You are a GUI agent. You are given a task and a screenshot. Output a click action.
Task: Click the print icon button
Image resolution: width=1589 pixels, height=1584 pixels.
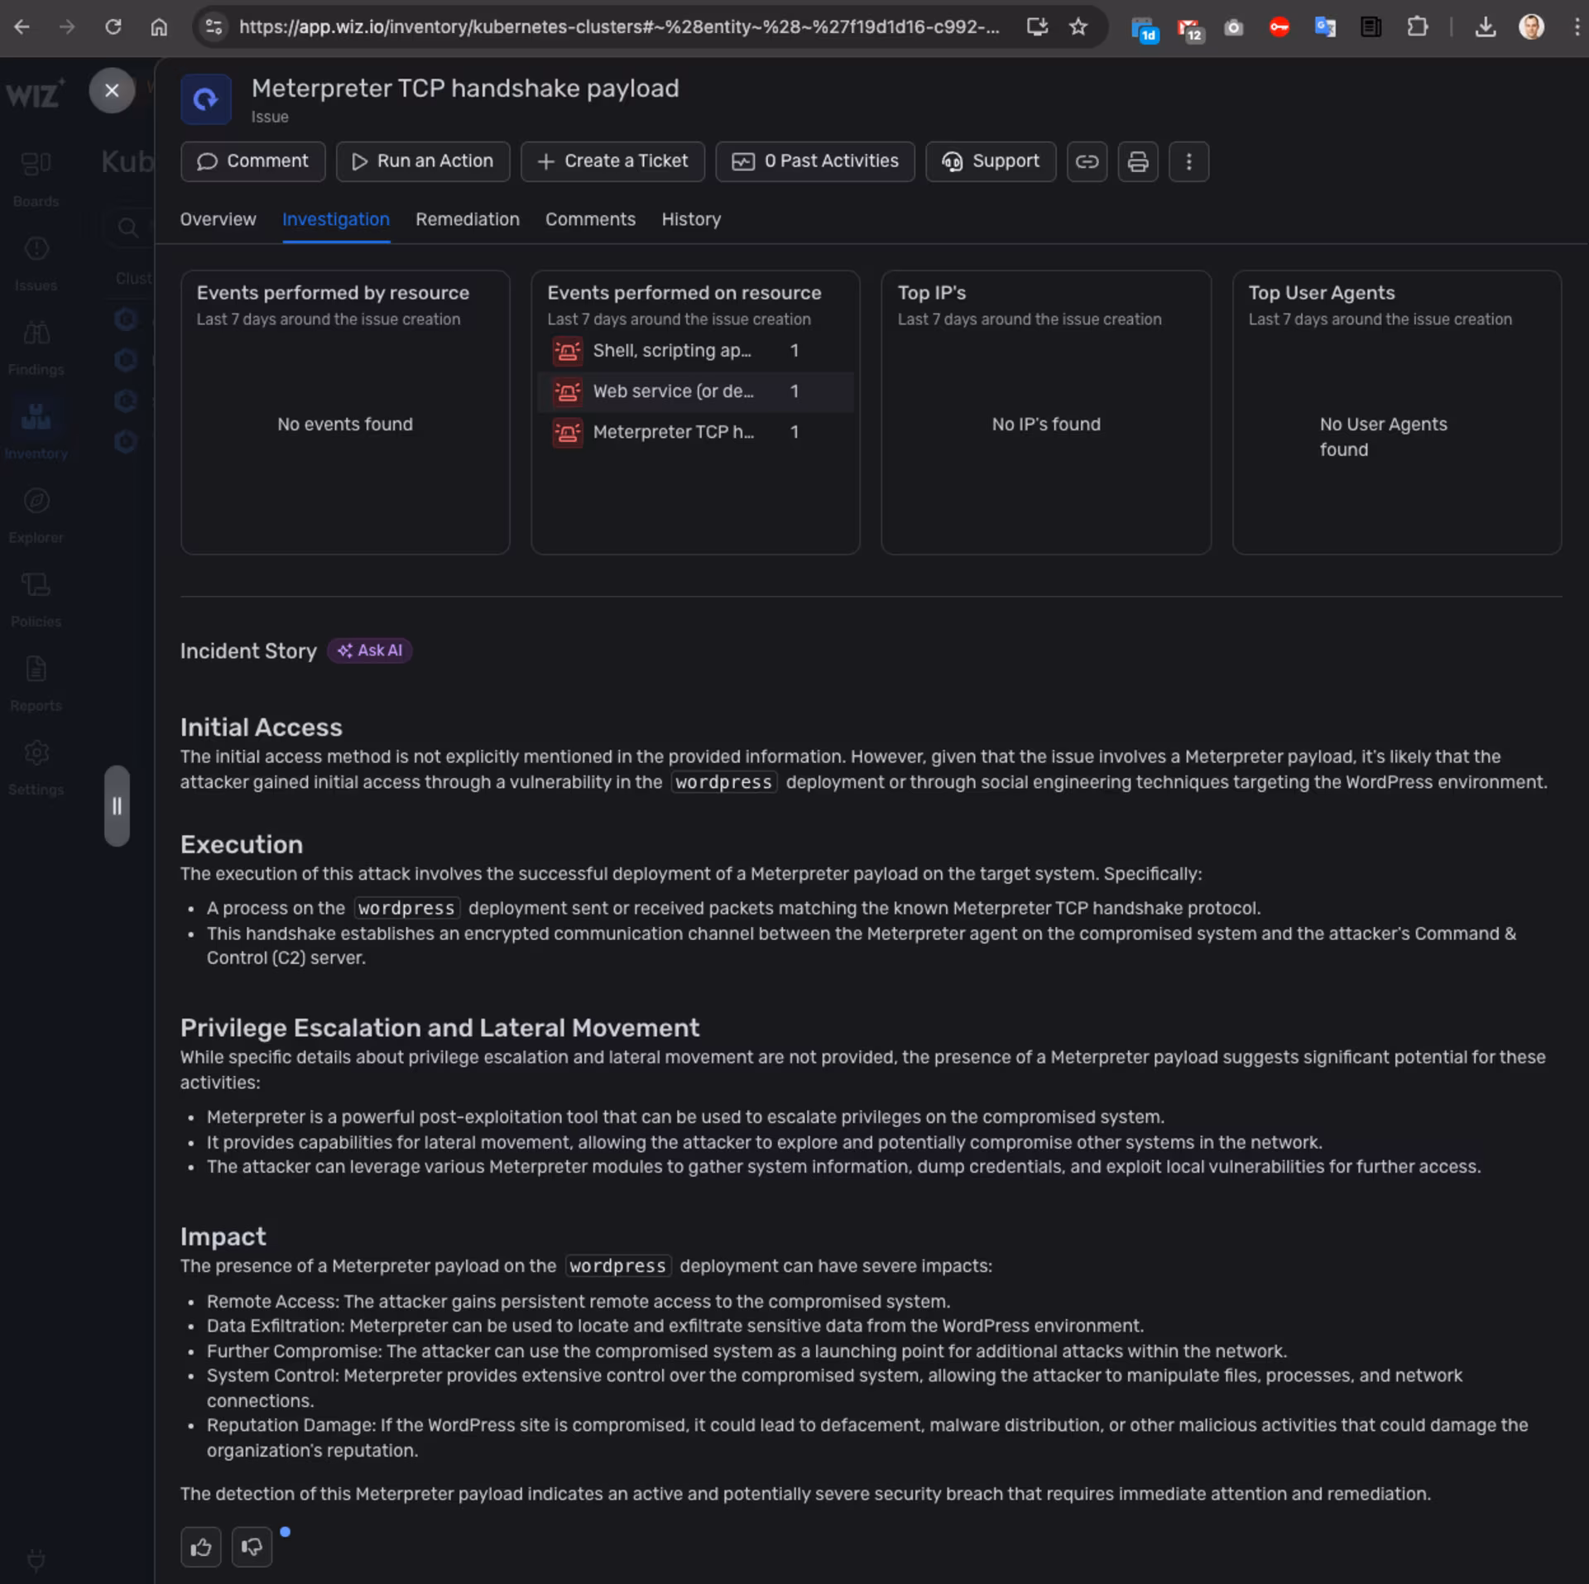(1138, 161)
